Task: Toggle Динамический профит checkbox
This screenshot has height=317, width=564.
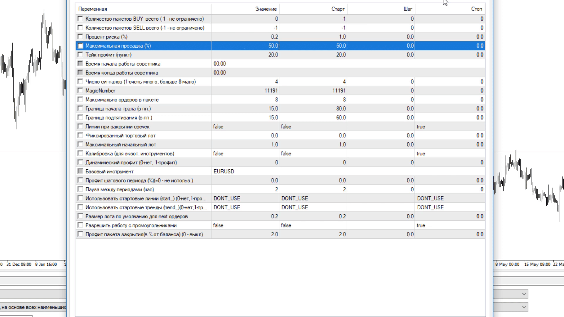Action: click(x=80, y=162)
